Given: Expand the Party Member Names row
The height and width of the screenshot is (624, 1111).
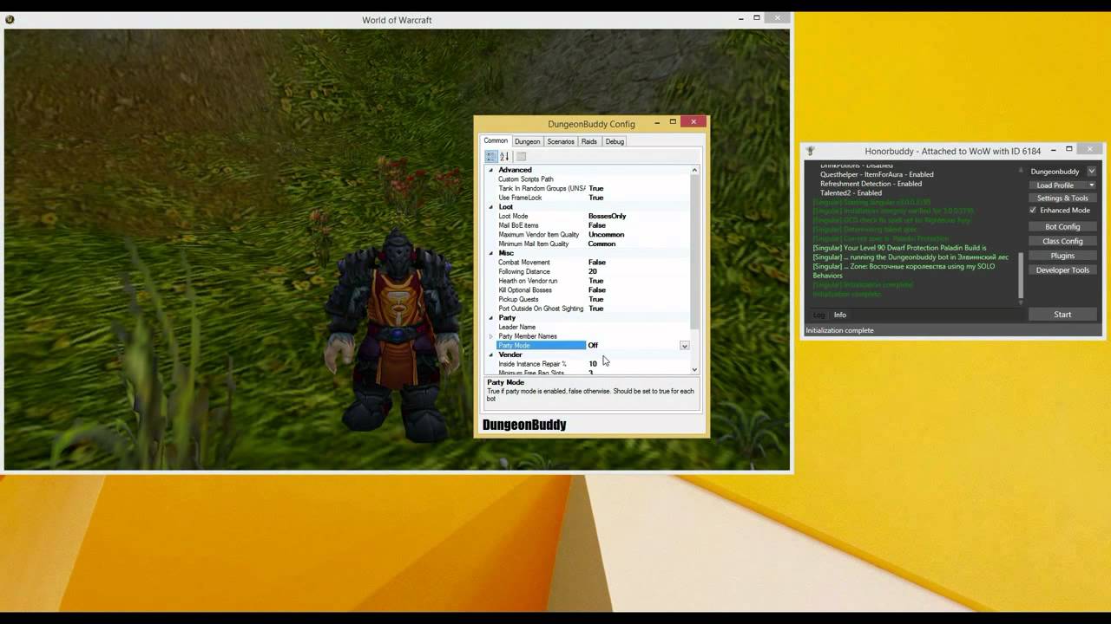Looking at the screenshot, I should point(490,336).
